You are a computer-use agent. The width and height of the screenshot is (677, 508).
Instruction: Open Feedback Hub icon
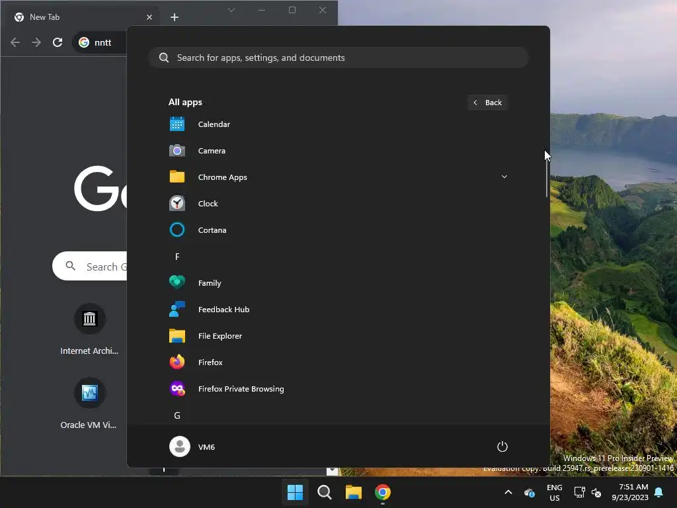(177, 310)
